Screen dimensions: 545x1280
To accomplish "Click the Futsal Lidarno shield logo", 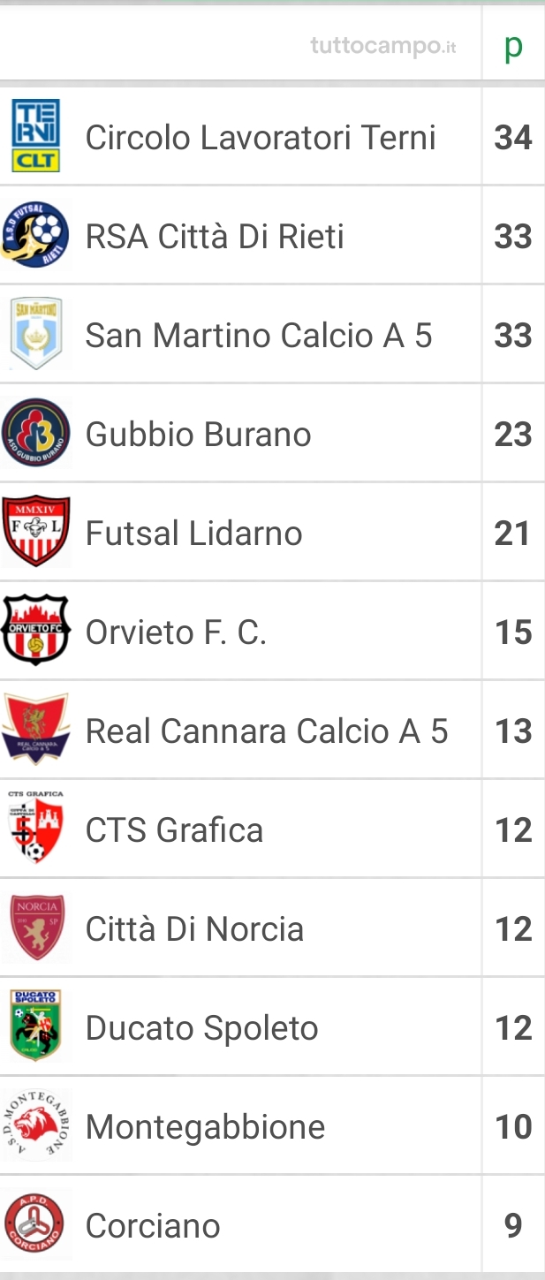I will click(x=35, y=532).
